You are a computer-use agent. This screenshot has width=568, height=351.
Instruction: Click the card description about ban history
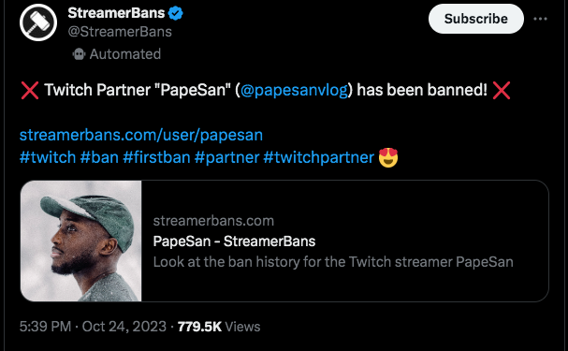click(x=333, y=262)
